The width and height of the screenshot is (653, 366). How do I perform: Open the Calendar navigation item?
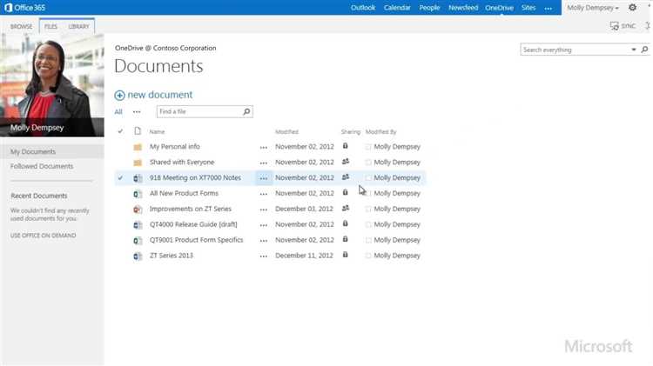[397, 8]
